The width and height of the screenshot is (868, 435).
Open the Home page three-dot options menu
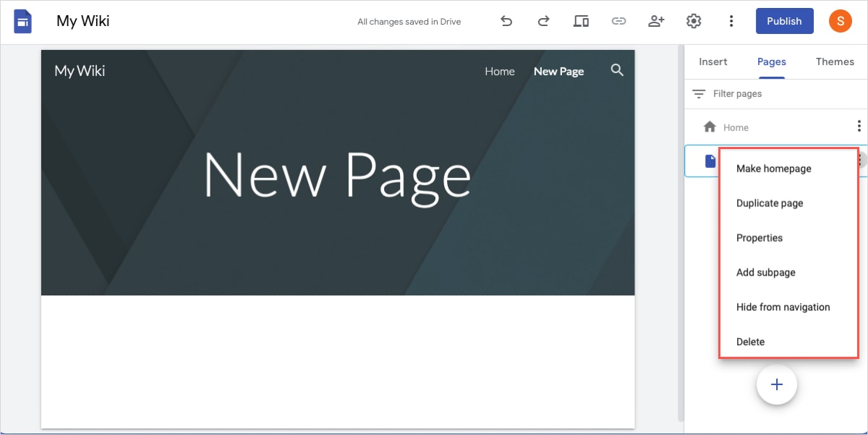[x=859, y=127]
